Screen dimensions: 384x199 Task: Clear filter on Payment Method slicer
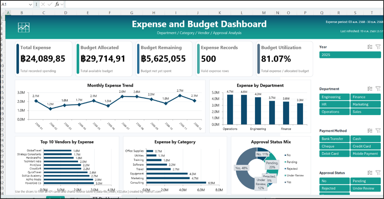click(378, 131)
